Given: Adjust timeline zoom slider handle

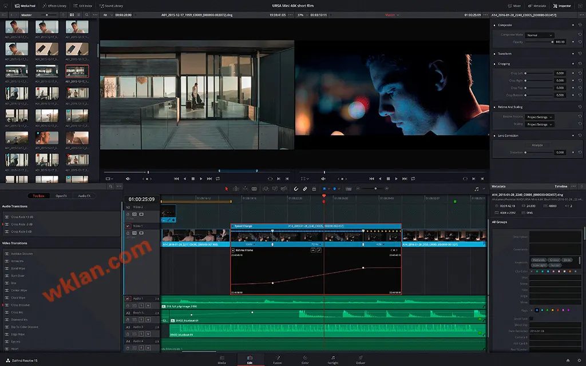Looking at the screenshot, I should 375,189.
